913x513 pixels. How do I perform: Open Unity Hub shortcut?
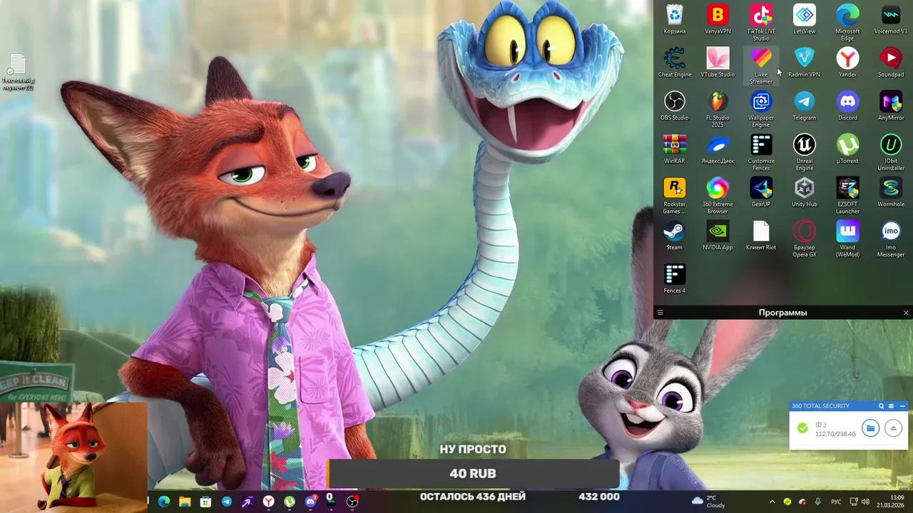point(805,192)
